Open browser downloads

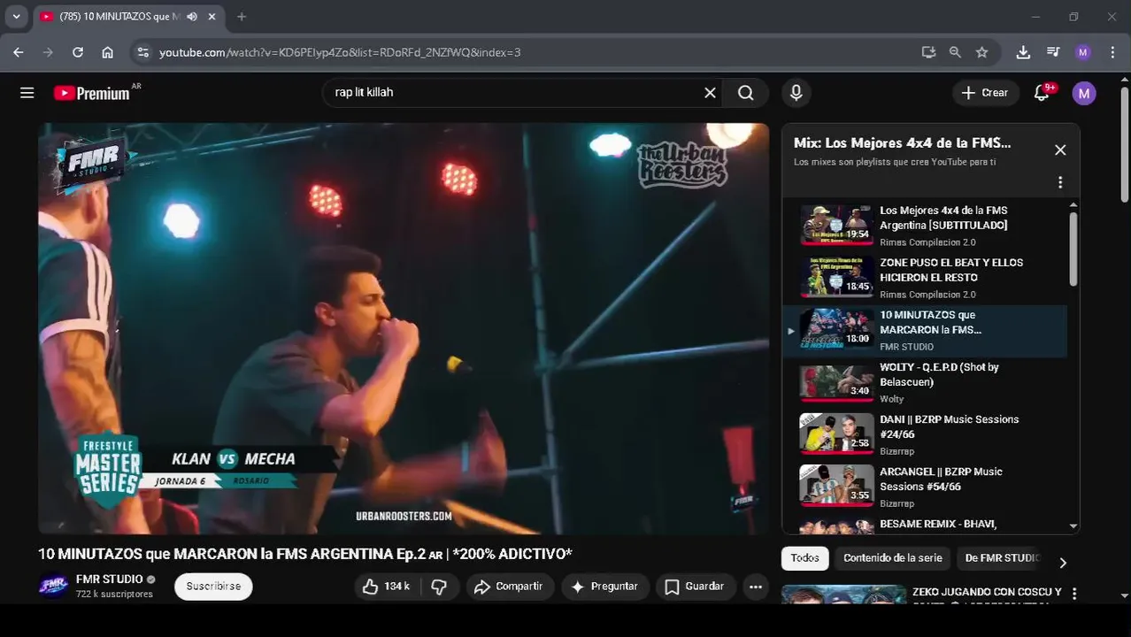coord(1023,52)
